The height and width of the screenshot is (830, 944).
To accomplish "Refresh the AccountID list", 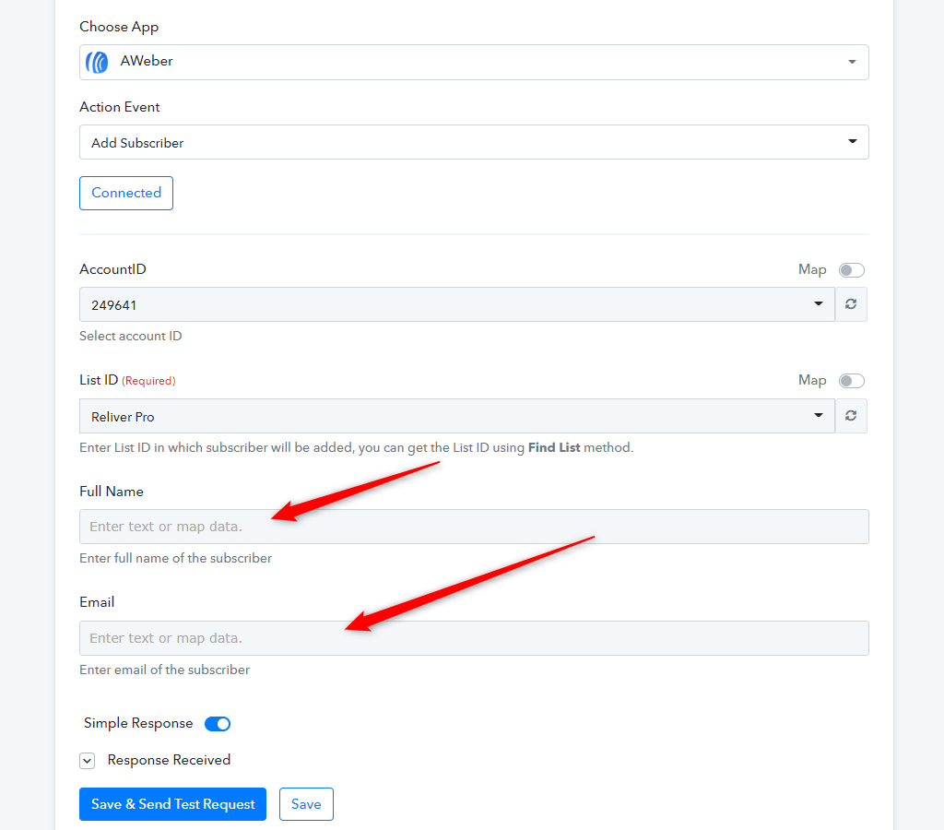I will pyautogui.click(x=851, y=304).
